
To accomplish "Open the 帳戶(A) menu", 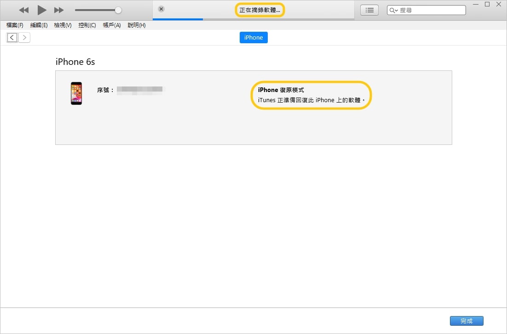I will point(112,25).
